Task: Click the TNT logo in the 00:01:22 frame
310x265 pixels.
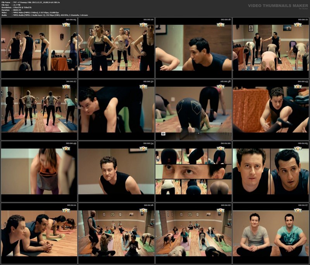Action: tap(220, 210)
